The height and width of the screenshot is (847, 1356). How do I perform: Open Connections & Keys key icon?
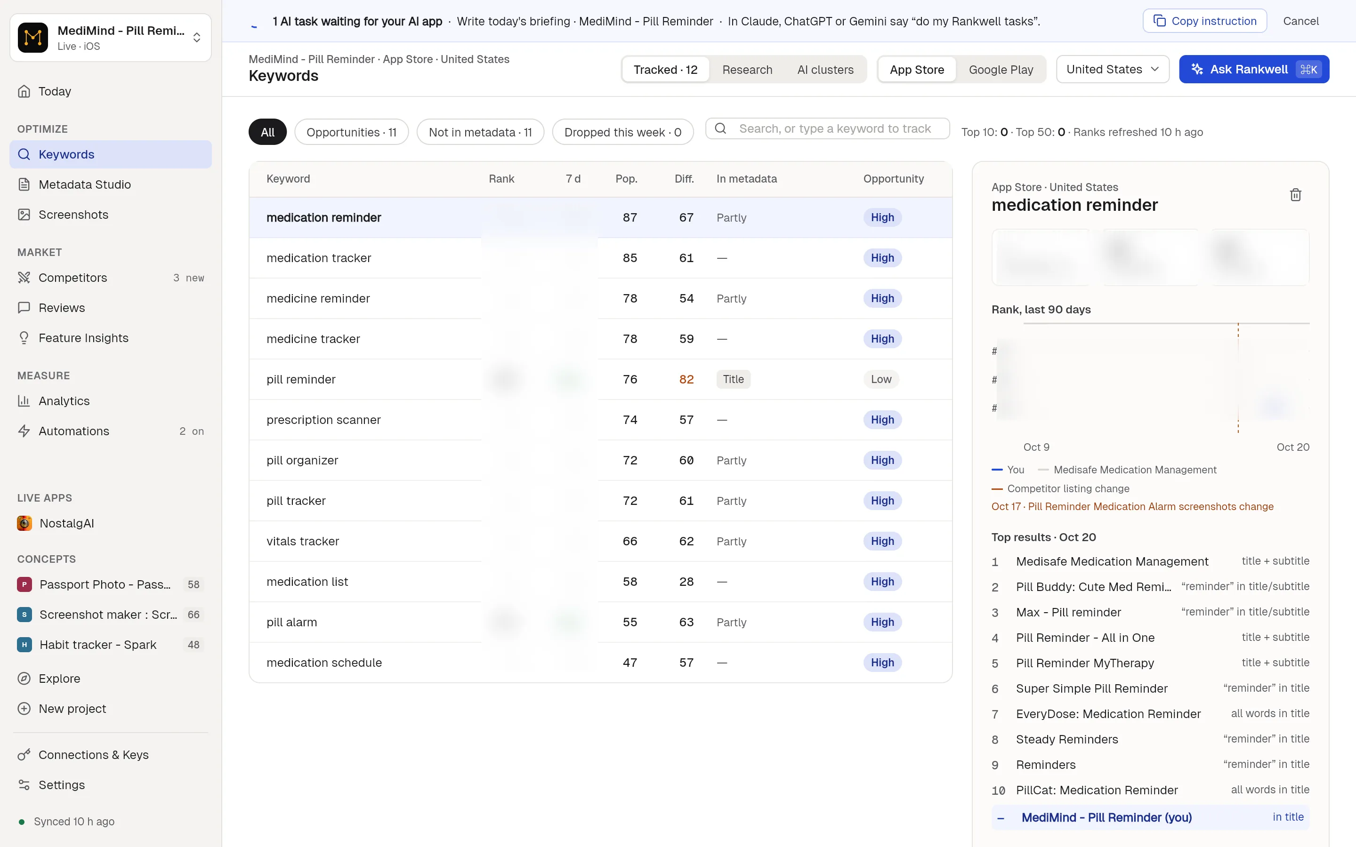coord(24,755)
